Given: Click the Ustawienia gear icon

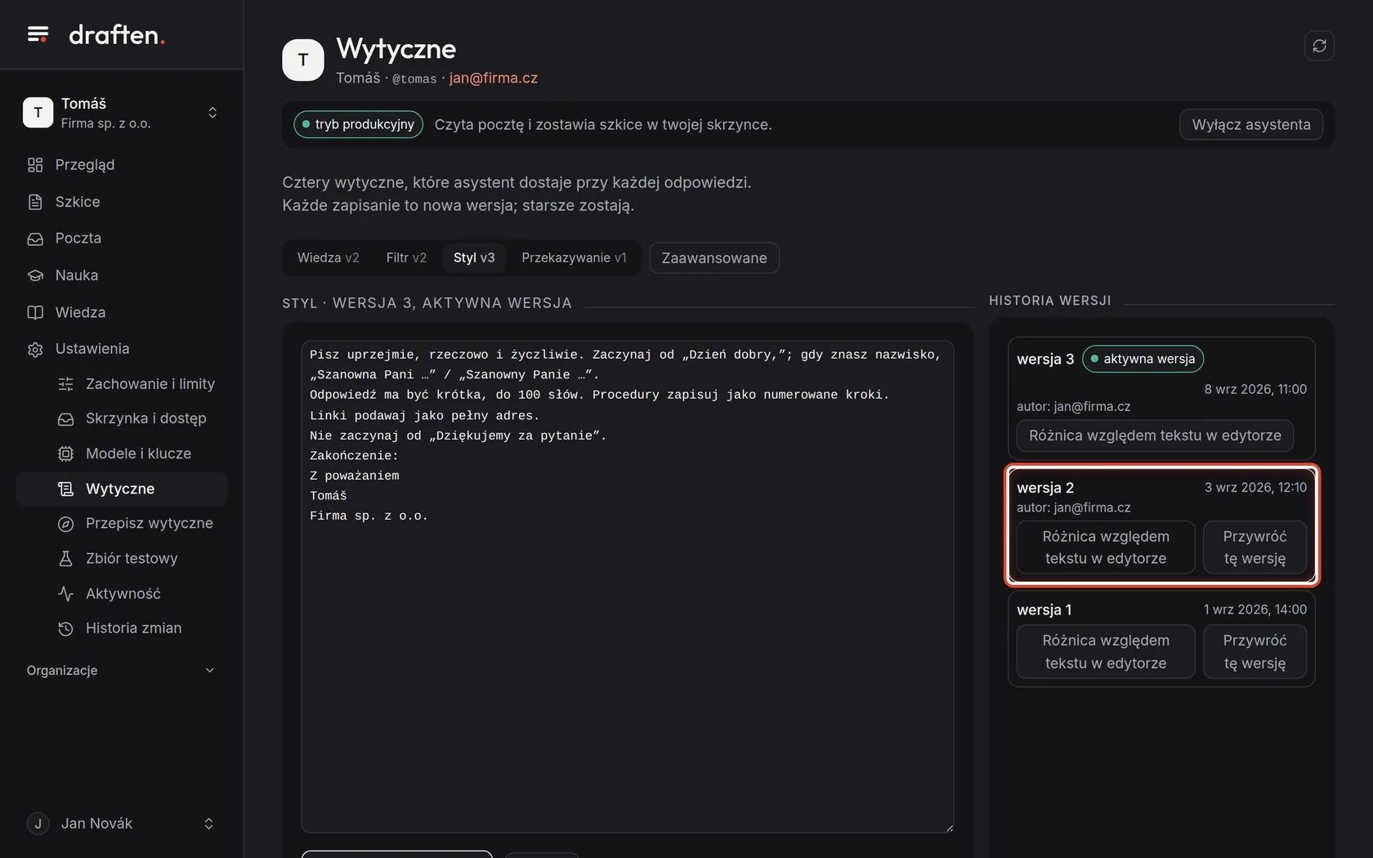Looking at the screenshot, I should (x=35, y=349).
